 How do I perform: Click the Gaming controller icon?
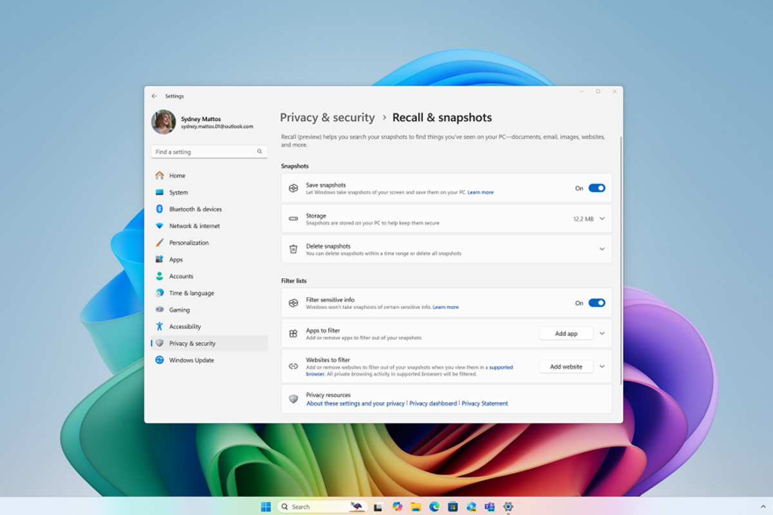(159, 310)
